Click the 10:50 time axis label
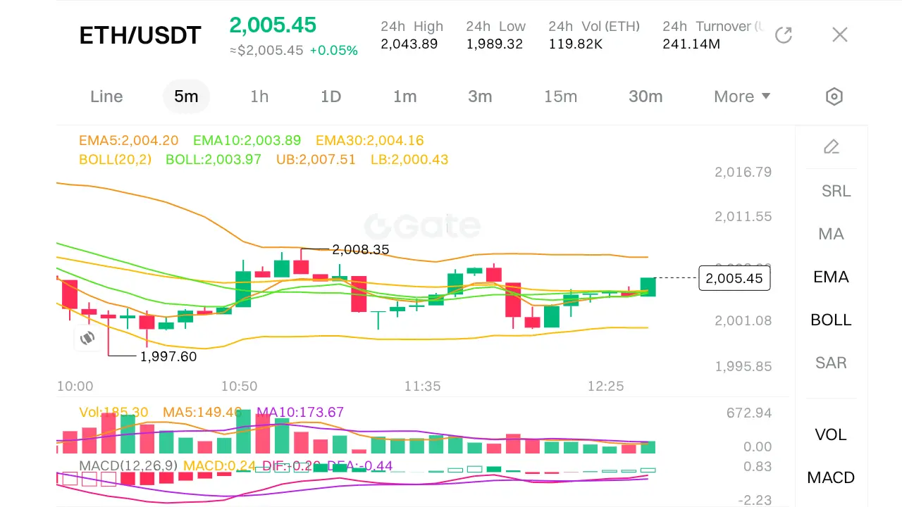The width and height of the screenshot is (902, 507). coord(240,386)
